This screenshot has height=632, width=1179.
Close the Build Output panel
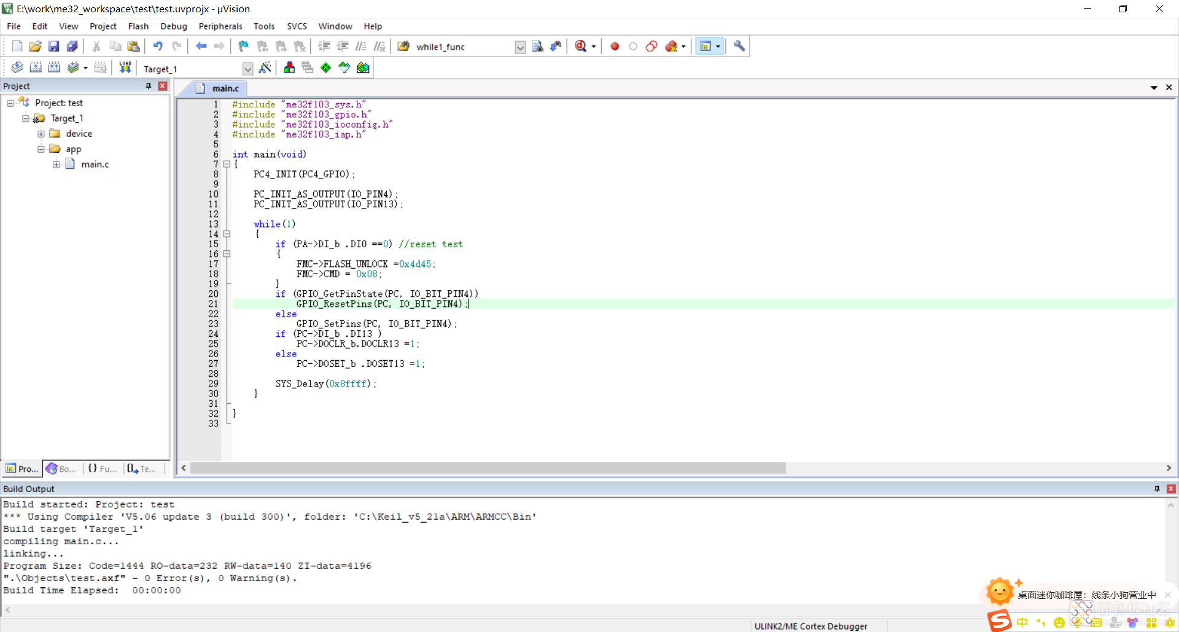1171,489
